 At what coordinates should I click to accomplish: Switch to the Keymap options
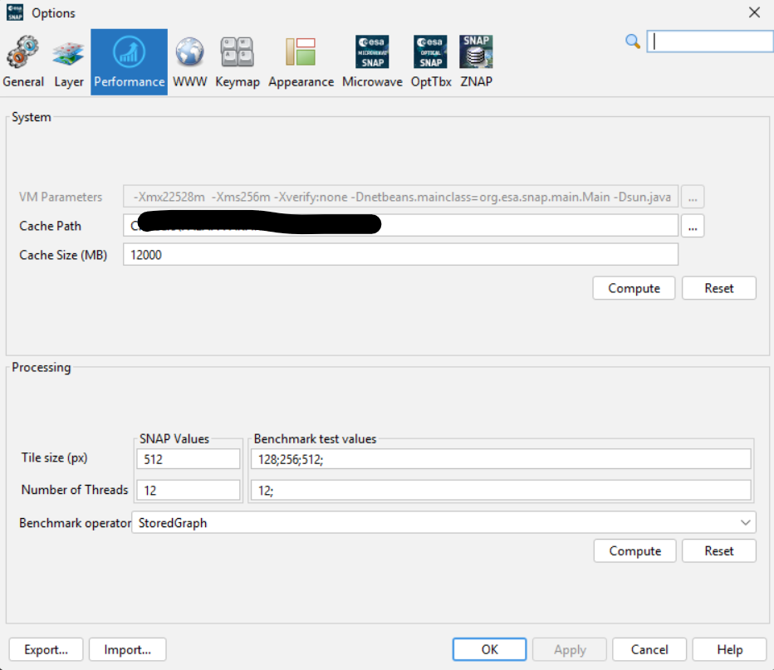pyautogui.click(x=238, y=62)
